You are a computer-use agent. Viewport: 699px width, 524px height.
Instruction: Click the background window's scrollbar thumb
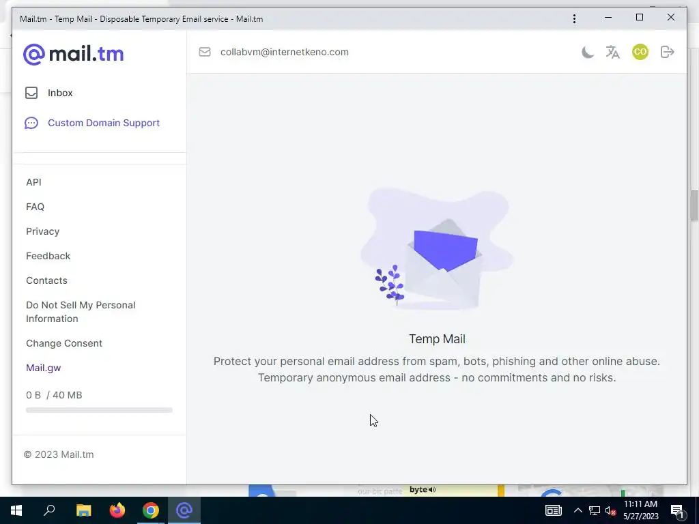694,205
